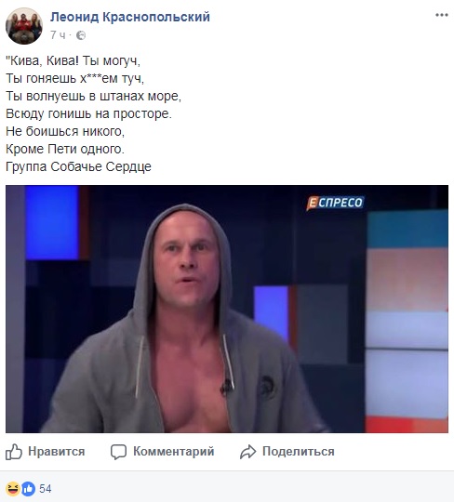Click the 'Кроме Пети одного' text line
This screenshot has height=502, width=454.
pyautogui.click(x=65, y=149)
